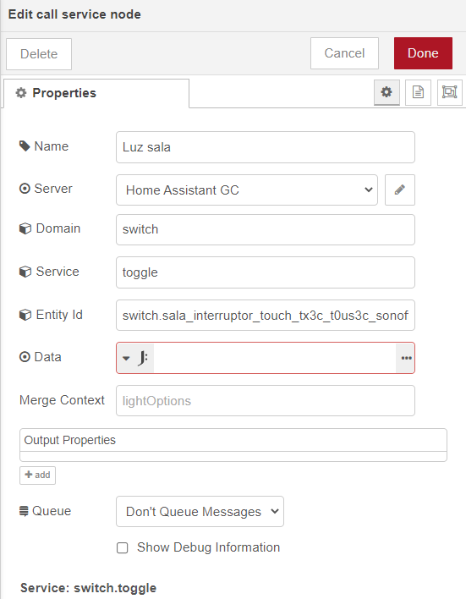466x599 pixels.
Task: Click the JSONata J: type icon
Action: (143, 359)
